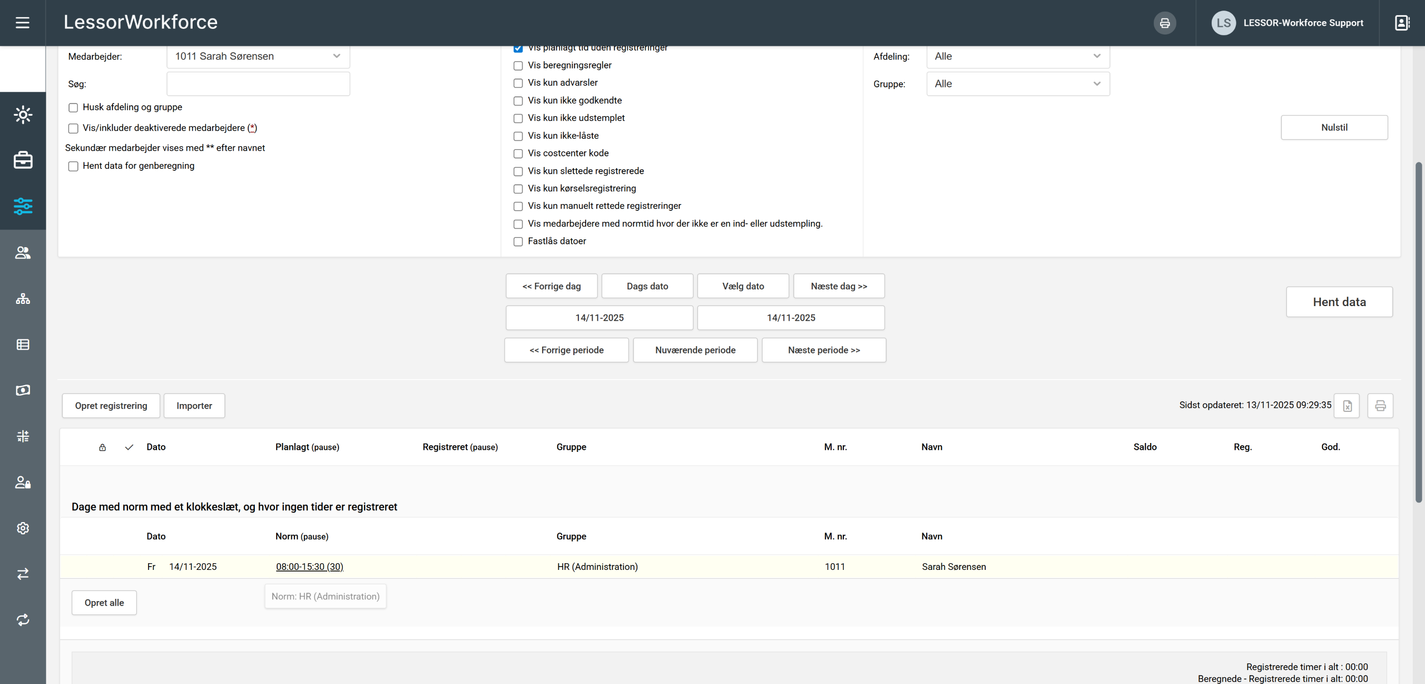Click the printer icon beside export
The image size is (1425, 684).
tap(1380, 406)
